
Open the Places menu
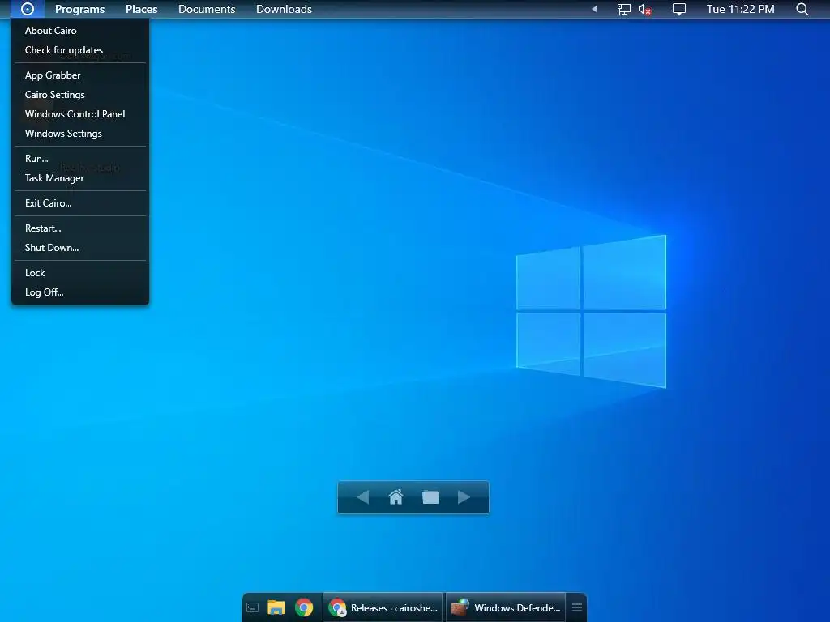(141, 9)
